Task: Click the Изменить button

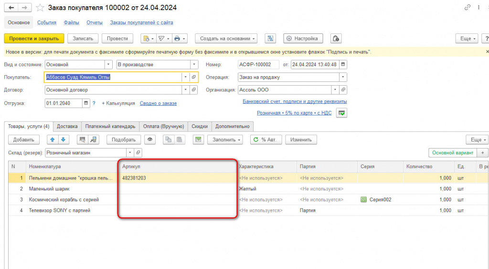Action: tap(301, 139)
